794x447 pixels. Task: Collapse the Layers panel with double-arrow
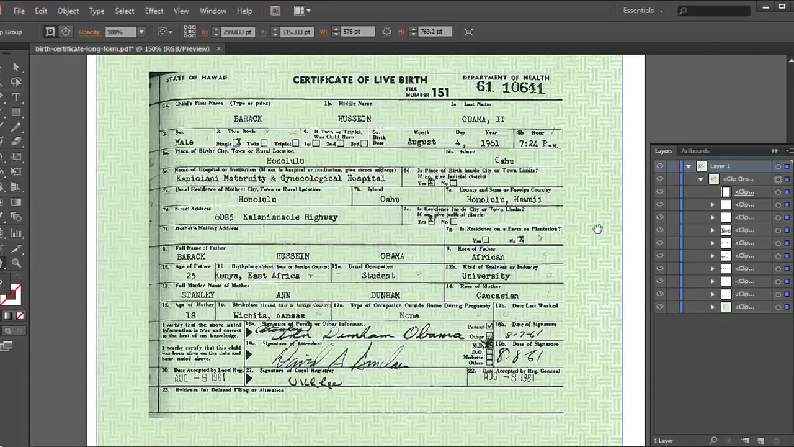coord(775,151)
